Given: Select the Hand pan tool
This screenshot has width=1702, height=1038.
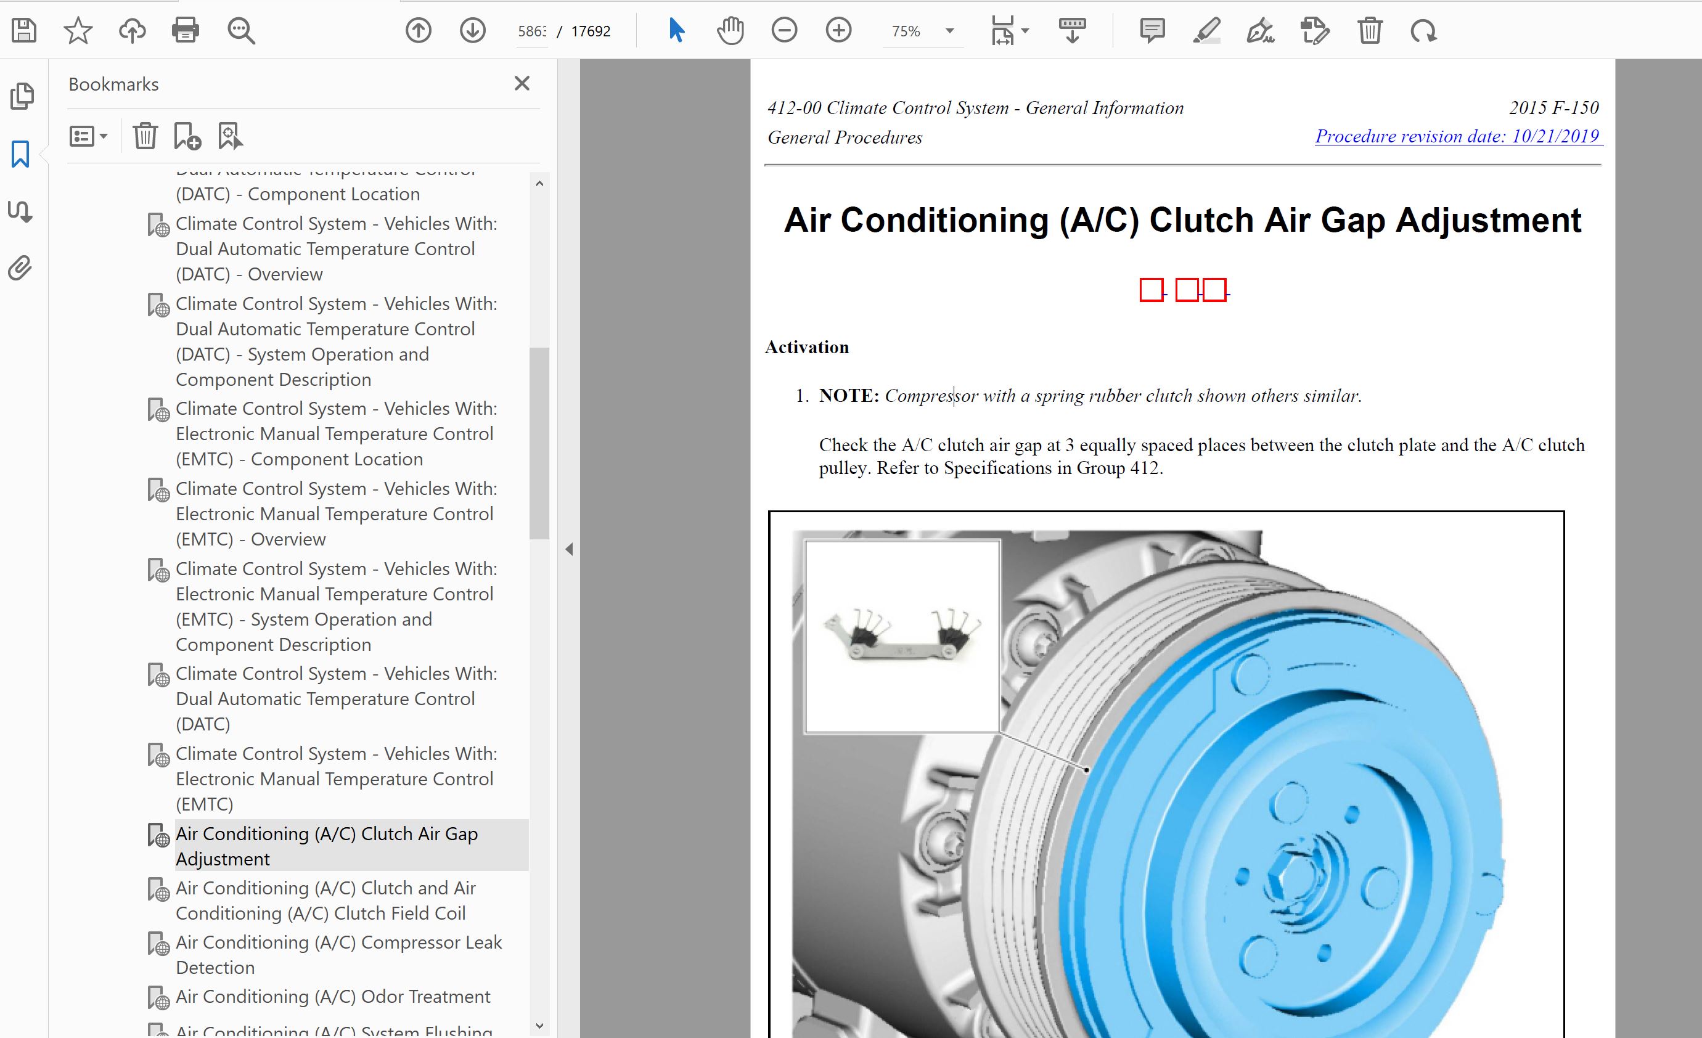Looking at the screenshot, I should [730, 30].
